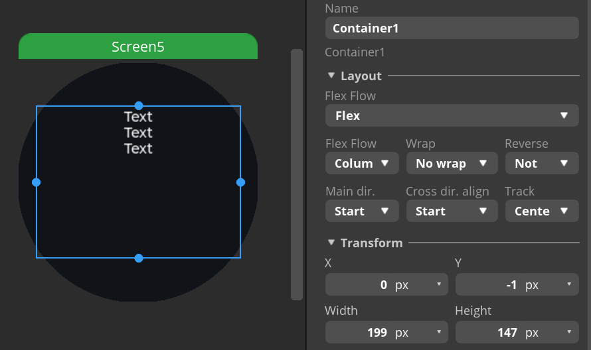Open the Flex layout type dropdown
This screenshot has height=350, width=591.
(452, 115)
